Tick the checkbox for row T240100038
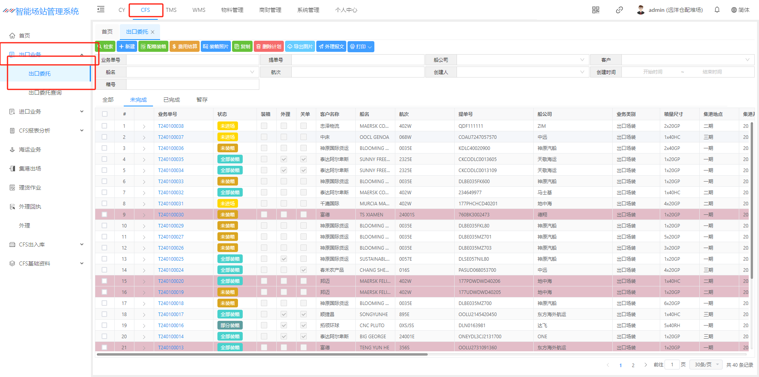 click(x=104, y=126)
